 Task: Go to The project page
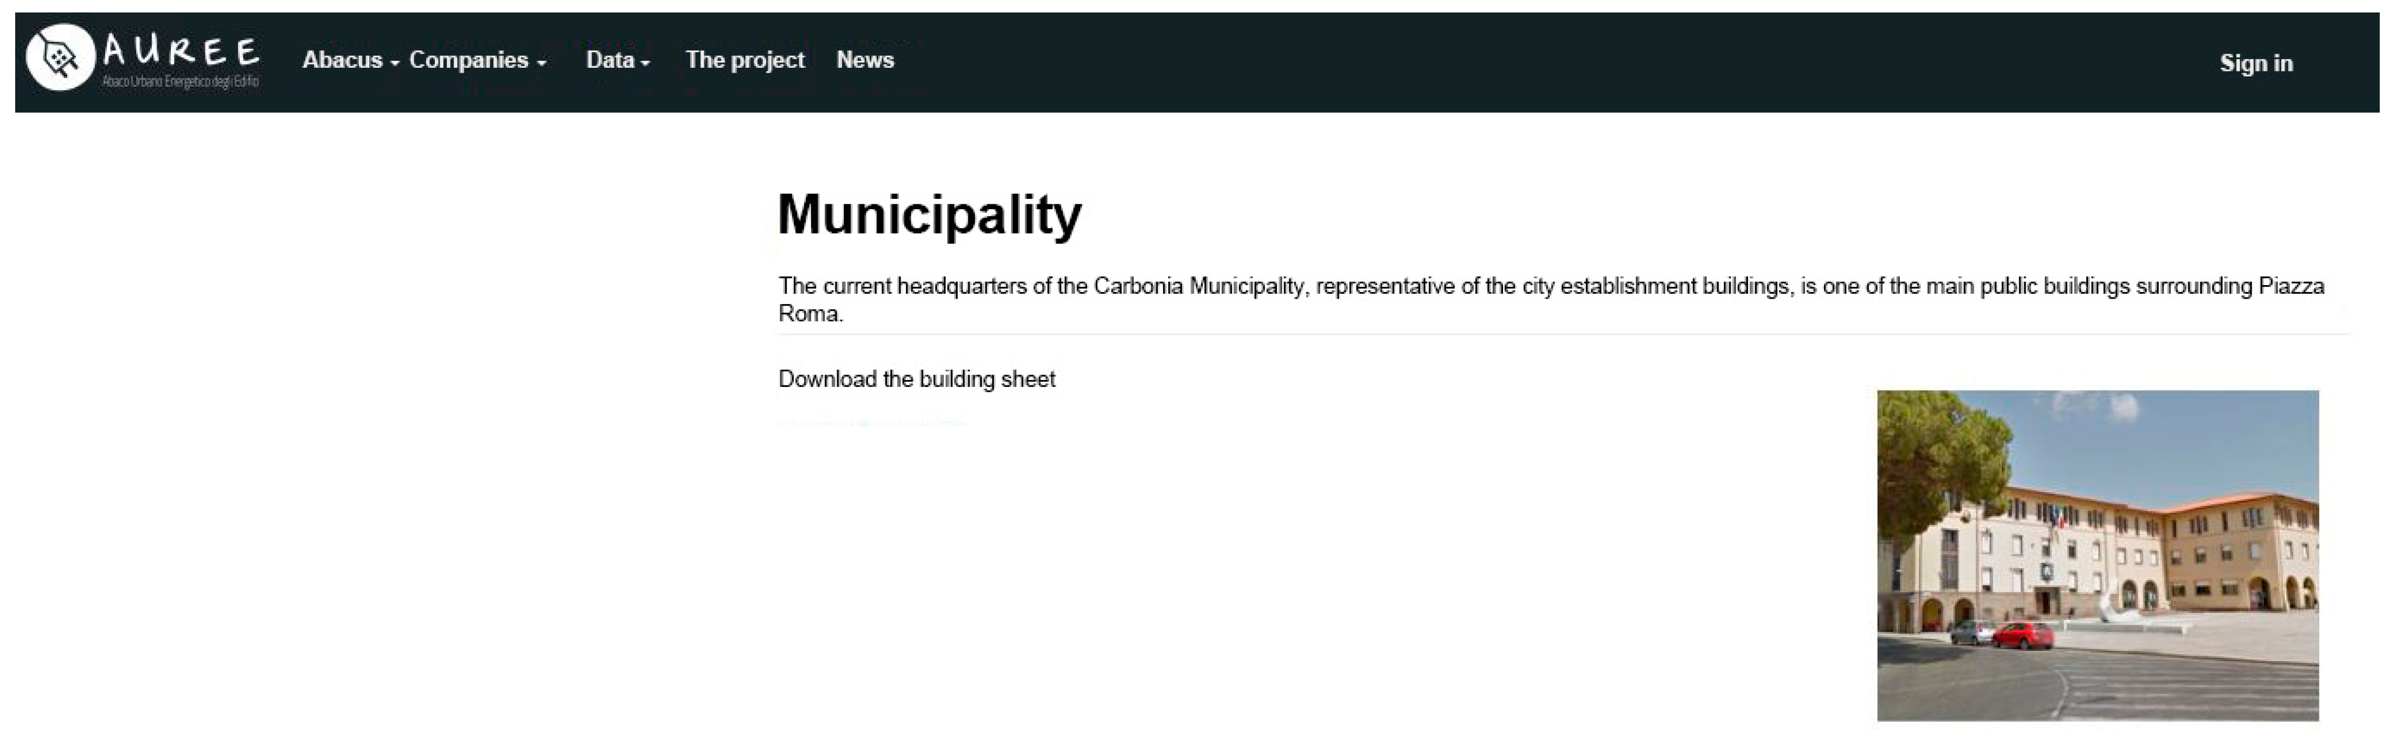pyautogui.click(x=744, y=60)
